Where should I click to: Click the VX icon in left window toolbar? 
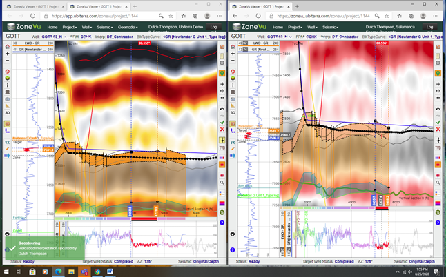tap(8, 142)
